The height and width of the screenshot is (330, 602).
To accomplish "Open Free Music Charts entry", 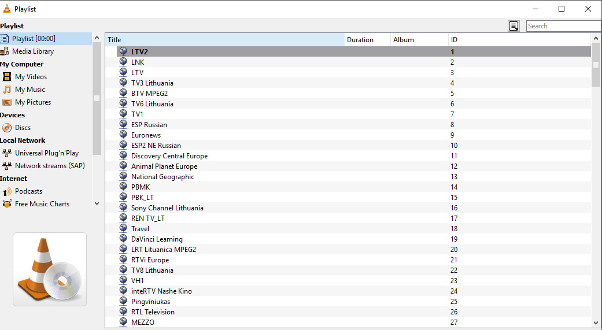I will (x=42, y=204).
